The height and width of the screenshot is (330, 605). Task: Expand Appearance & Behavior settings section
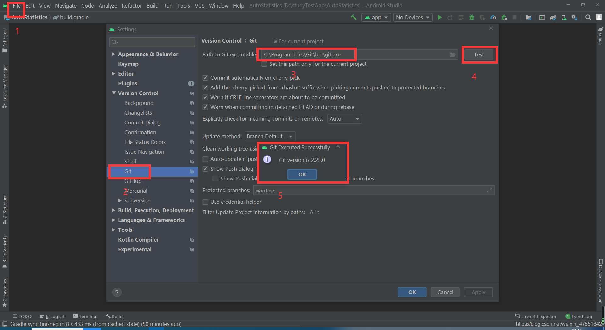tap(113, 54)
